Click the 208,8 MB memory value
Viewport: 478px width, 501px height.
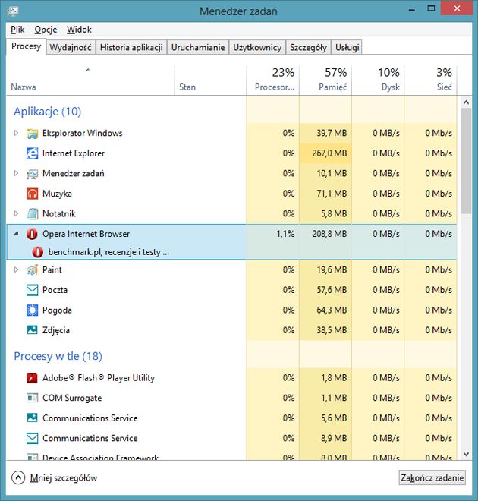tap(329, 234)
